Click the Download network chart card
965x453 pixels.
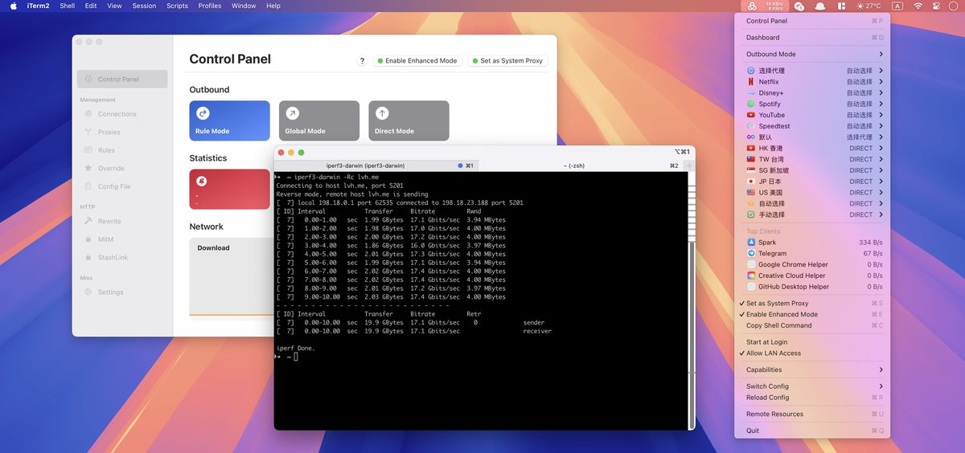pyautogui.click(x=230, y=276)
